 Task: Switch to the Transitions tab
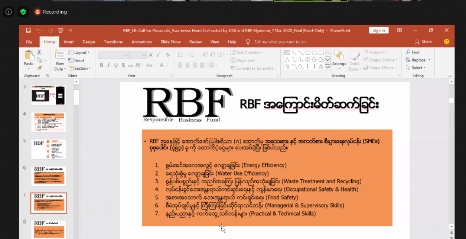click(x=113, y=42)
